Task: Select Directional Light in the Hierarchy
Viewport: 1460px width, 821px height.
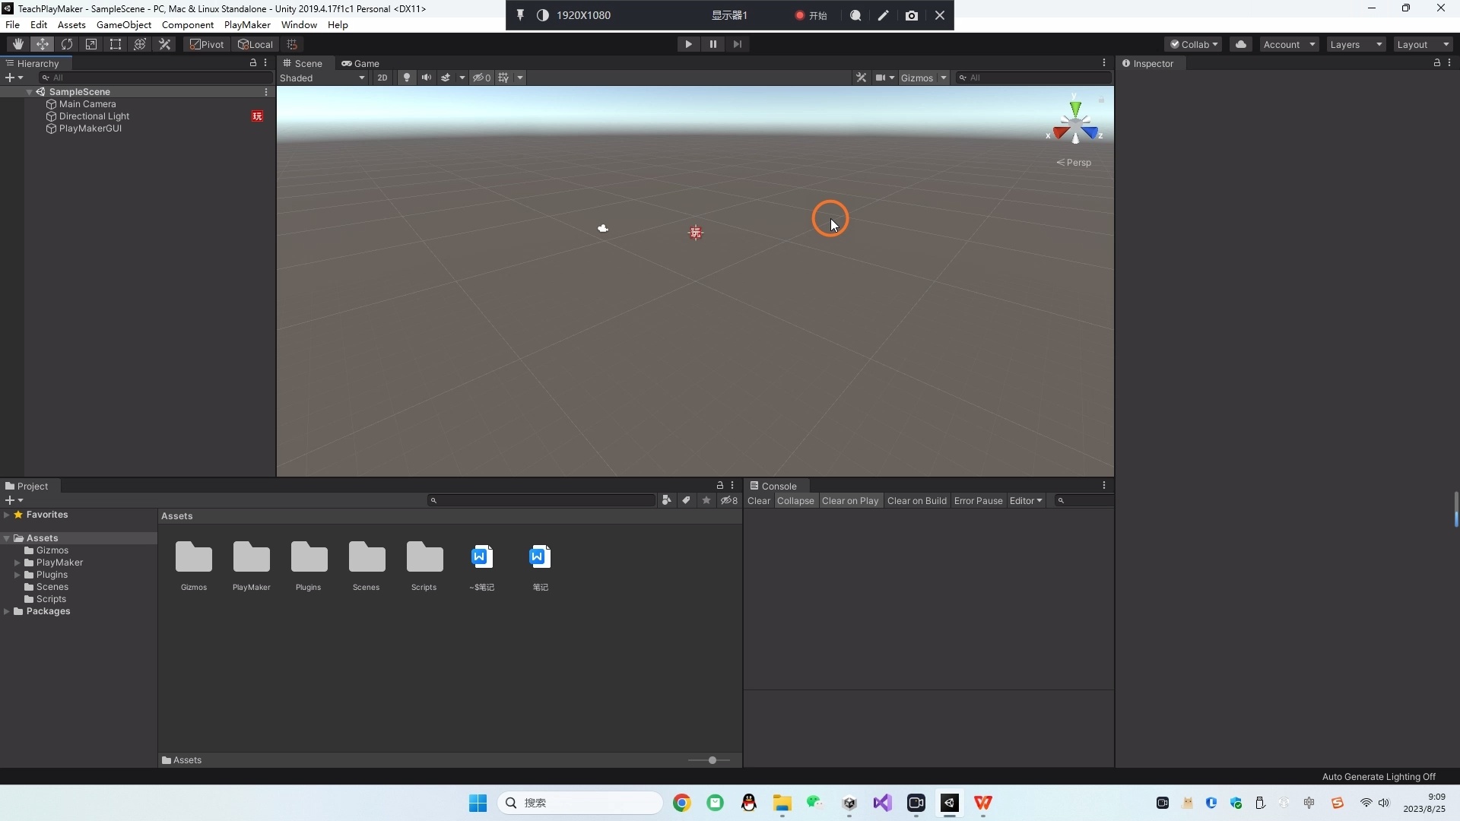Action: pos(95,116)
